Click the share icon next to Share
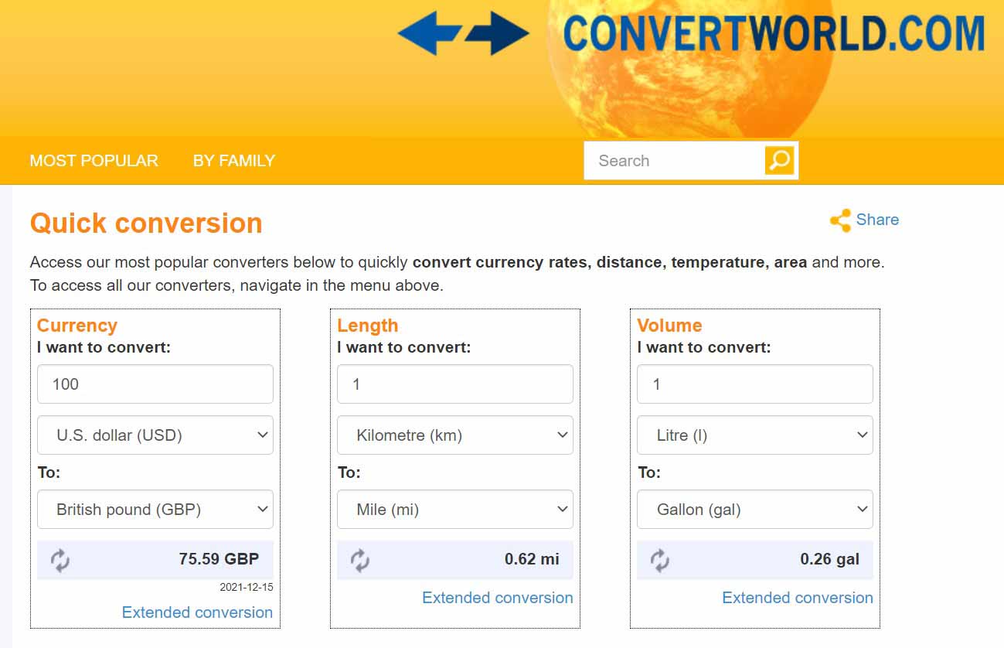The width and height of the screenshot is (1004, 648). (x=840, y=220)
